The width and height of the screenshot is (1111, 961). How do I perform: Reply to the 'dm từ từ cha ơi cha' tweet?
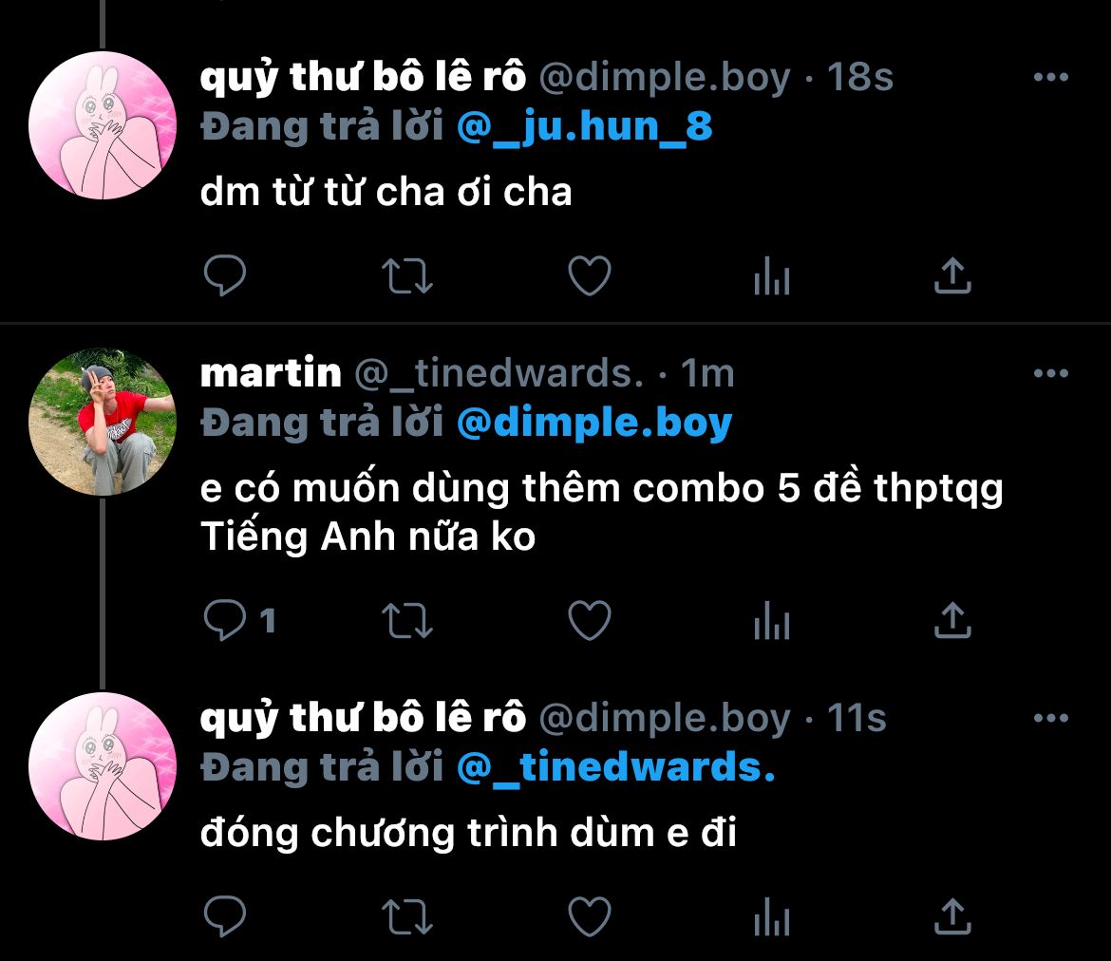(x=225, y=275)
